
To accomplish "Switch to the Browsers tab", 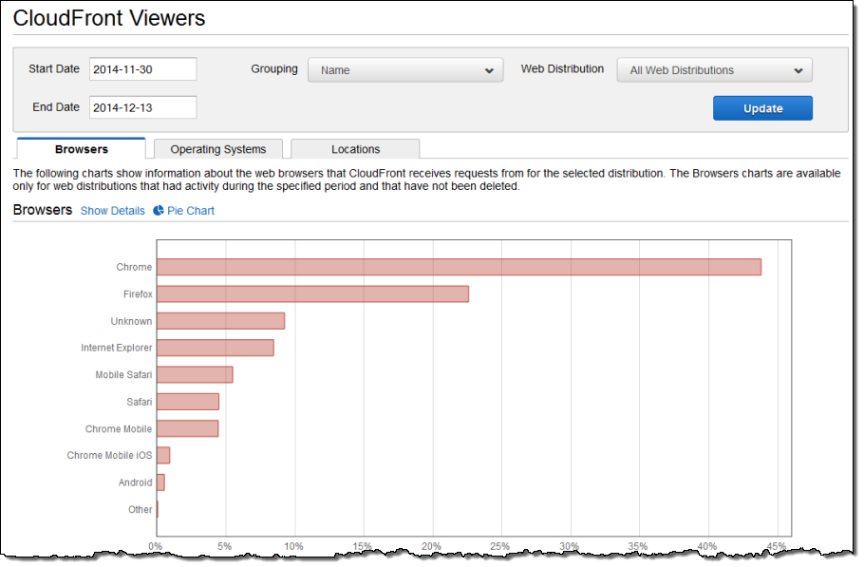I will coord(82,149).
